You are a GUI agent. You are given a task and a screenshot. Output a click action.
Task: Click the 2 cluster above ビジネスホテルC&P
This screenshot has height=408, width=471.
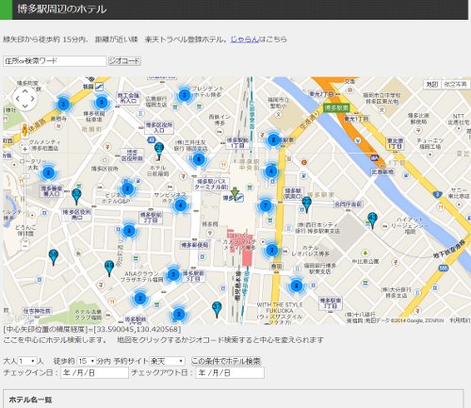pyautogui.click(x=127, y=188)
